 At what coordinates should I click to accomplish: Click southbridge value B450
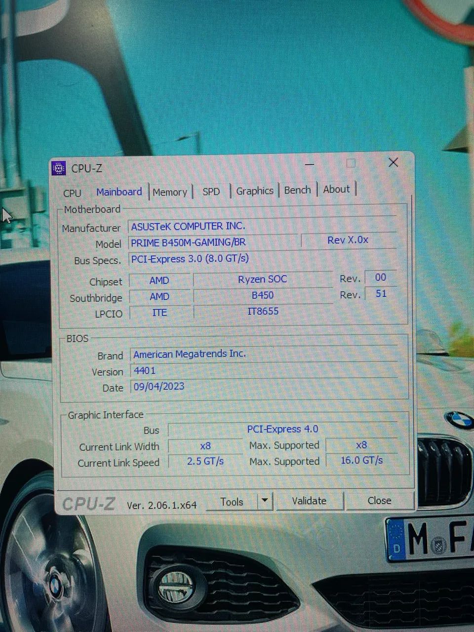(x=263, y=295)
